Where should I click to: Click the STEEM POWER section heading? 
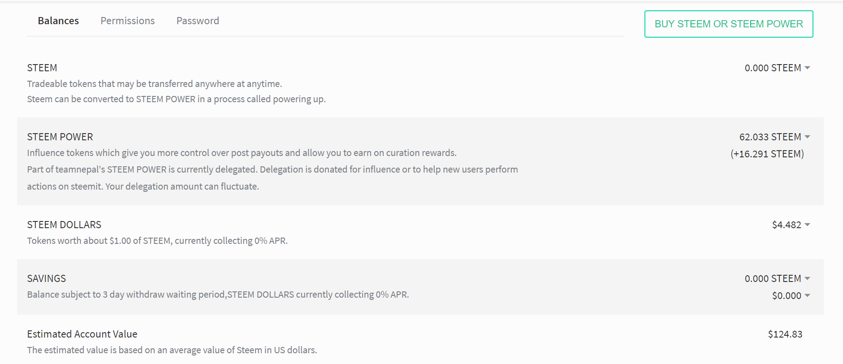[60, 137]
